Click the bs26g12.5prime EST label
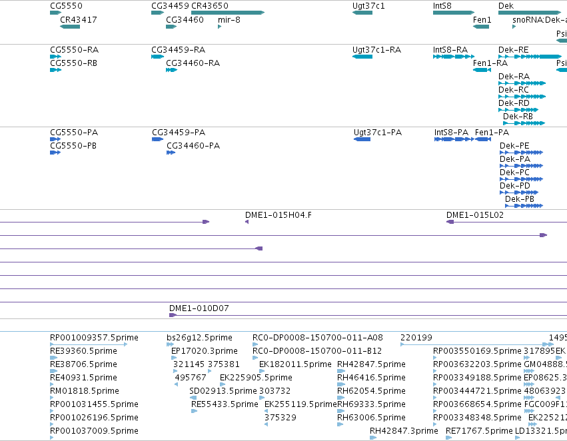 click(x=200, y=338)
